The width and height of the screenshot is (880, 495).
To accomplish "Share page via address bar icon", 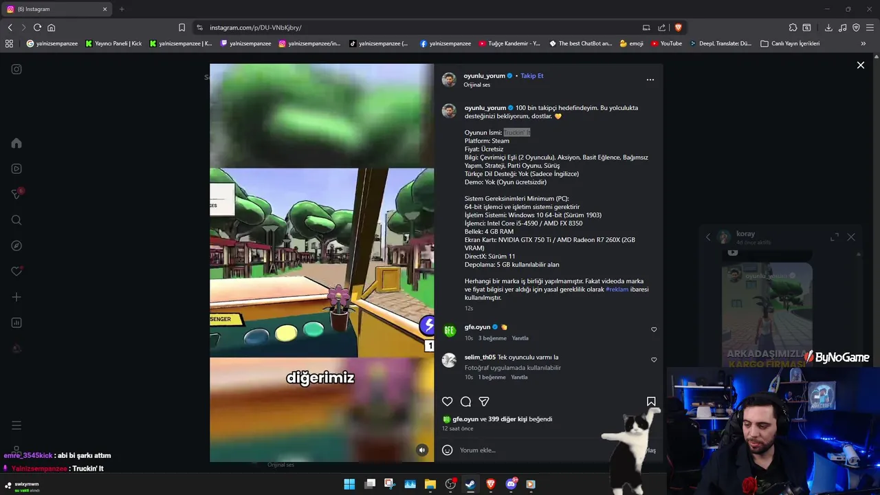I will (x=661, y=27).
